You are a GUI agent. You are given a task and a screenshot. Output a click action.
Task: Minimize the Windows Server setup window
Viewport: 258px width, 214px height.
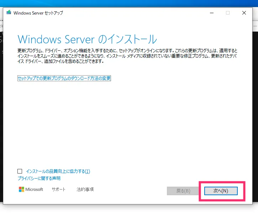[x=212, y=13]
